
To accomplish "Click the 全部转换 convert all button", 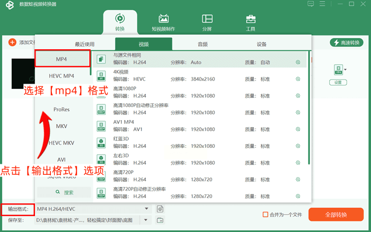I will pos(335,215).
